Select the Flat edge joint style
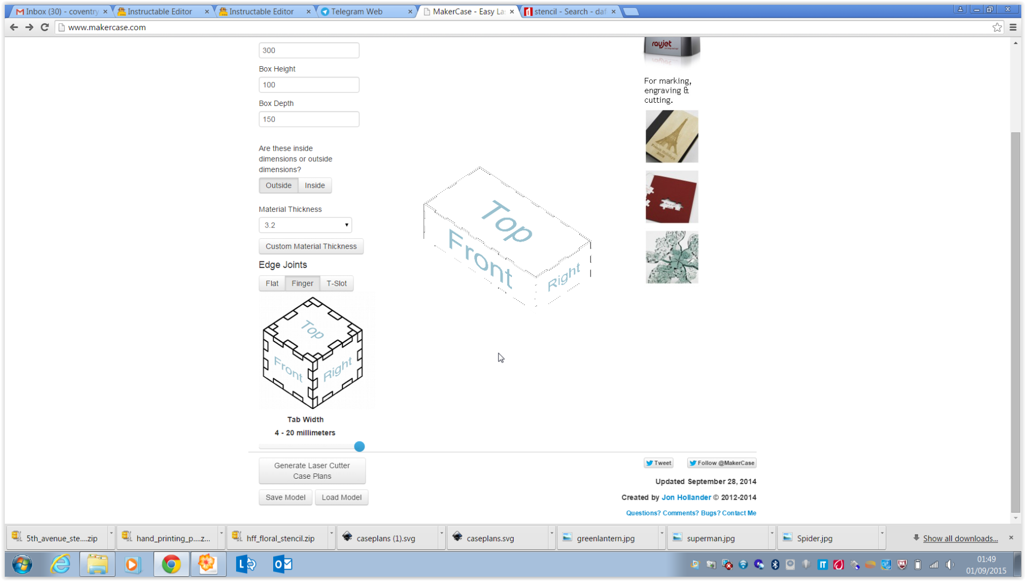1025x581 pixels. [272, 283]
